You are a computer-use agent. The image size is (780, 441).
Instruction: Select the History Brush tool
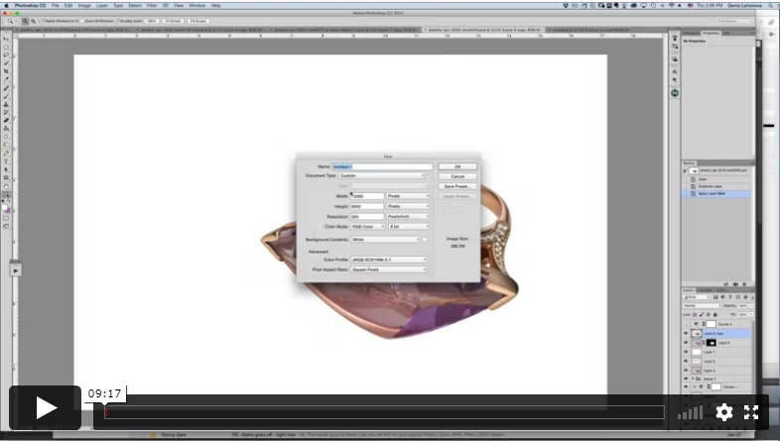click(x=7, y=112)
